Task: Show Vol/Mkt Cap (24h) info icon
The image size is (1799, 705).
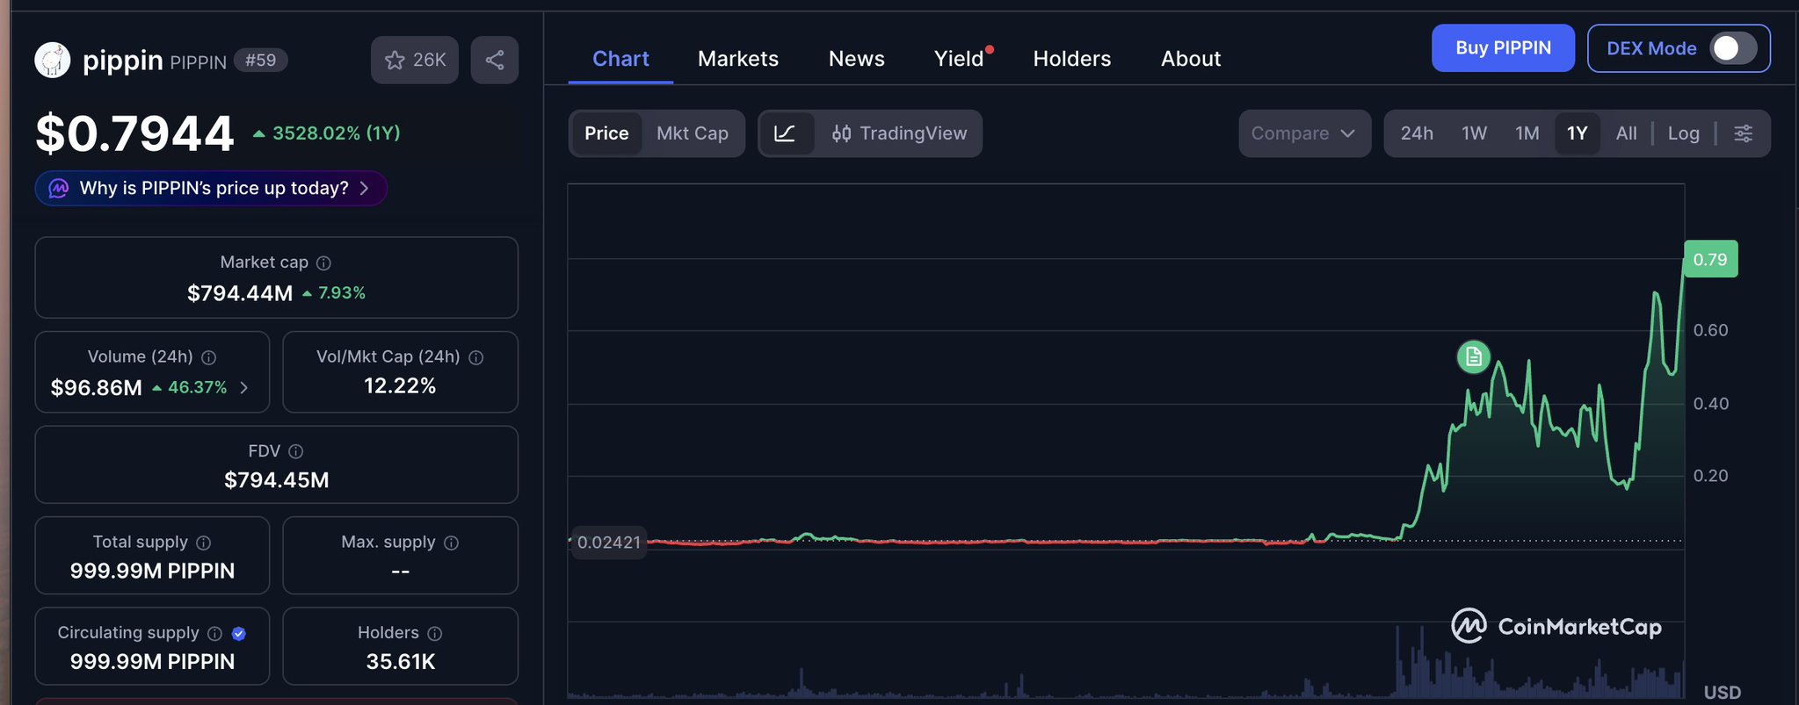Action: tap(476, 357)
